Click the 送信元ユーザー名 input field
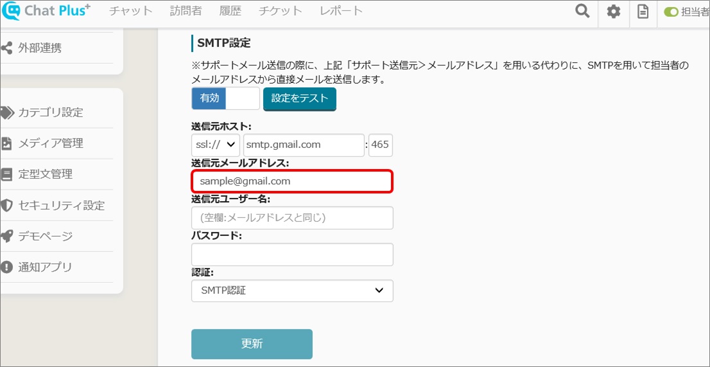Image resolution: width=710 pixels, height=367 pixels. click(x=292, y=218)
